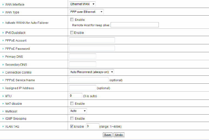This screenshot has width=209, height=140.
Task: Select the Secondary DNS text box
Action: pyautogui.click(x=83, y=64)
